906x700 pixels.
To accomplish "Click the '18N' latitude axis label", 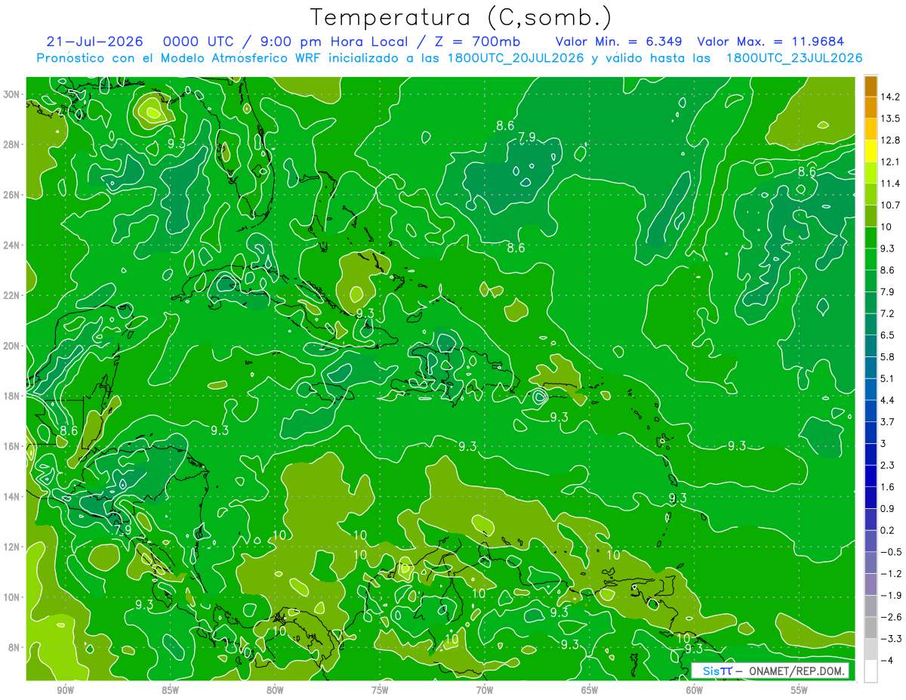I will pyautogui.click(x=13, y=396).
